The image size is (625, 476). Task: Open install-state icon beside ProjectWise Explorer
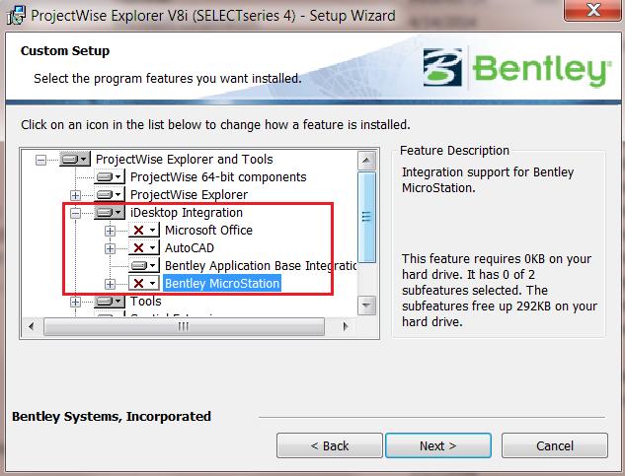(110, 194)
